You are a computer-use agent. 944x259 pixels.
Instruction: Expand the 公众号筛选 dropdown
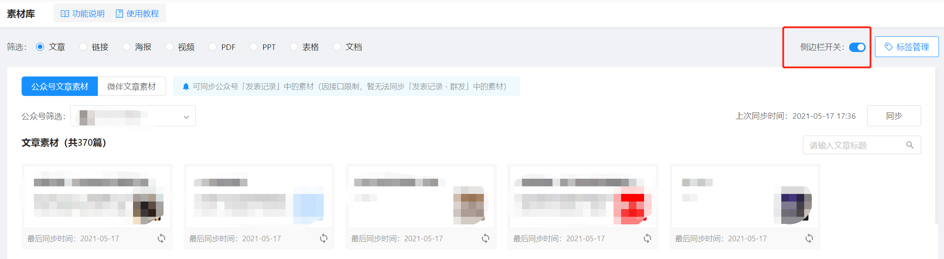[x=133, y=116]
